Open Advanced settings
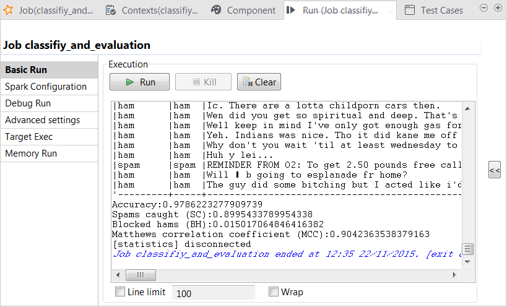 [x=49, y=120]
